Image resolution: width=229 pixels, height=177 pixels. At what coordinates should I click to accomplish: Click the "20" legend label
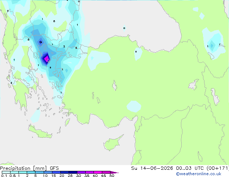point(62,176)
